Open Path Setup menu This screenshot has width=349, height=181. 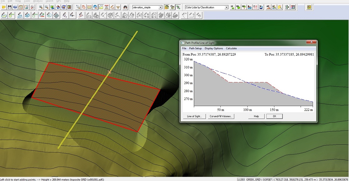(x=195, y=48)
